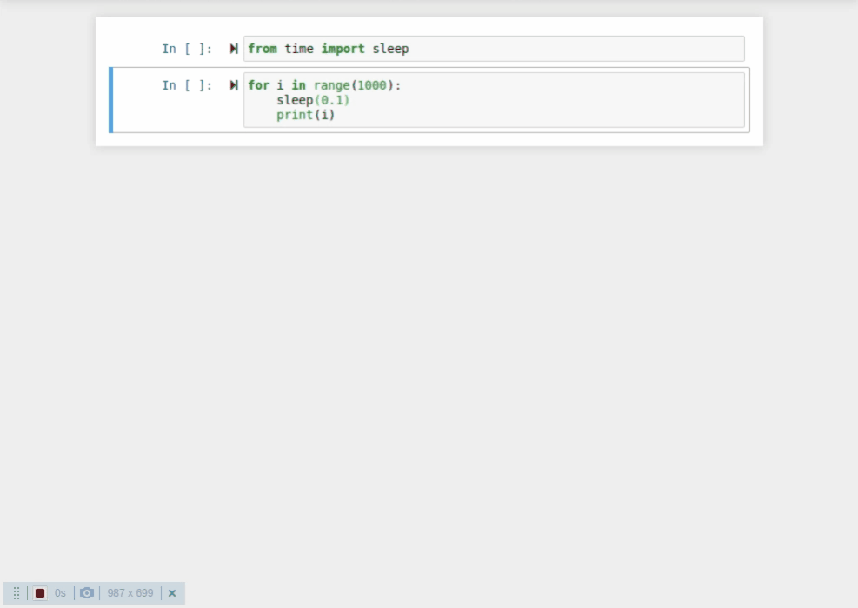The height and width of the screenshot is (608, 858).
Task: Grab the recorder toolbar's dotted drag handle
Action: [17, 593]
